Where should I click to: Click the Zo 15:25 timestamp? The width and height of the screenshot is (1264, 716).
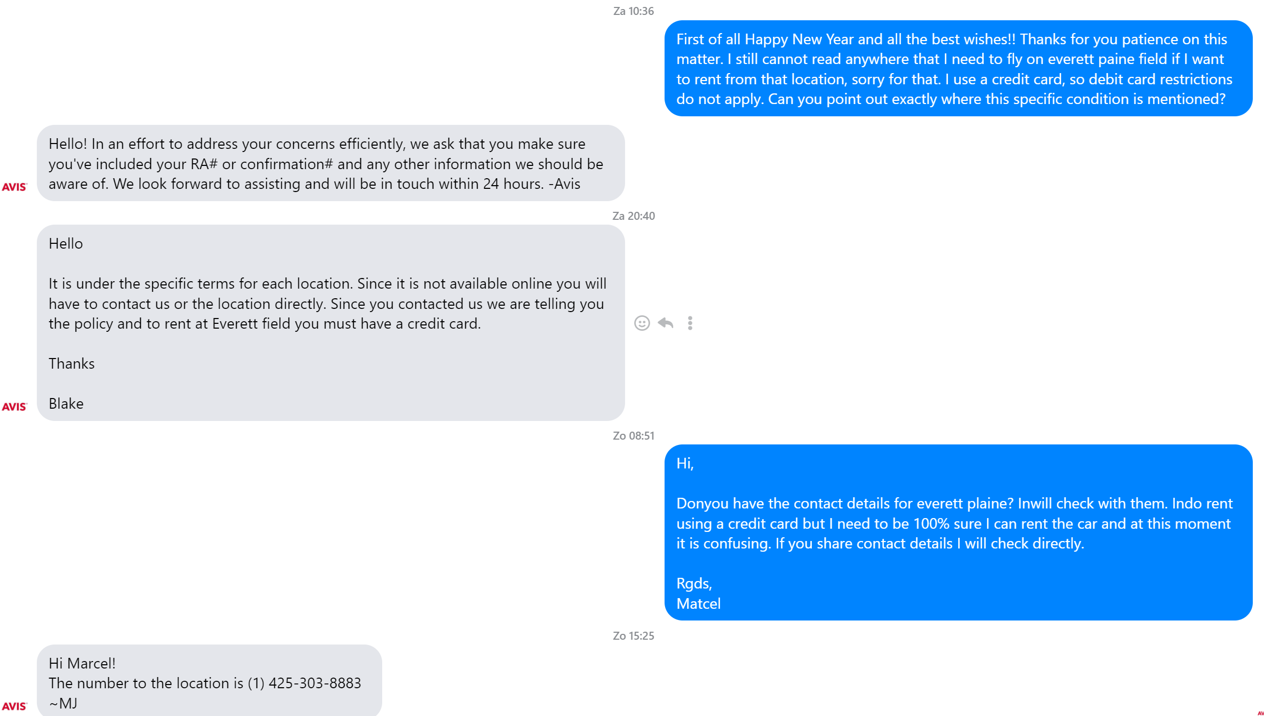(x=633, y=636)
